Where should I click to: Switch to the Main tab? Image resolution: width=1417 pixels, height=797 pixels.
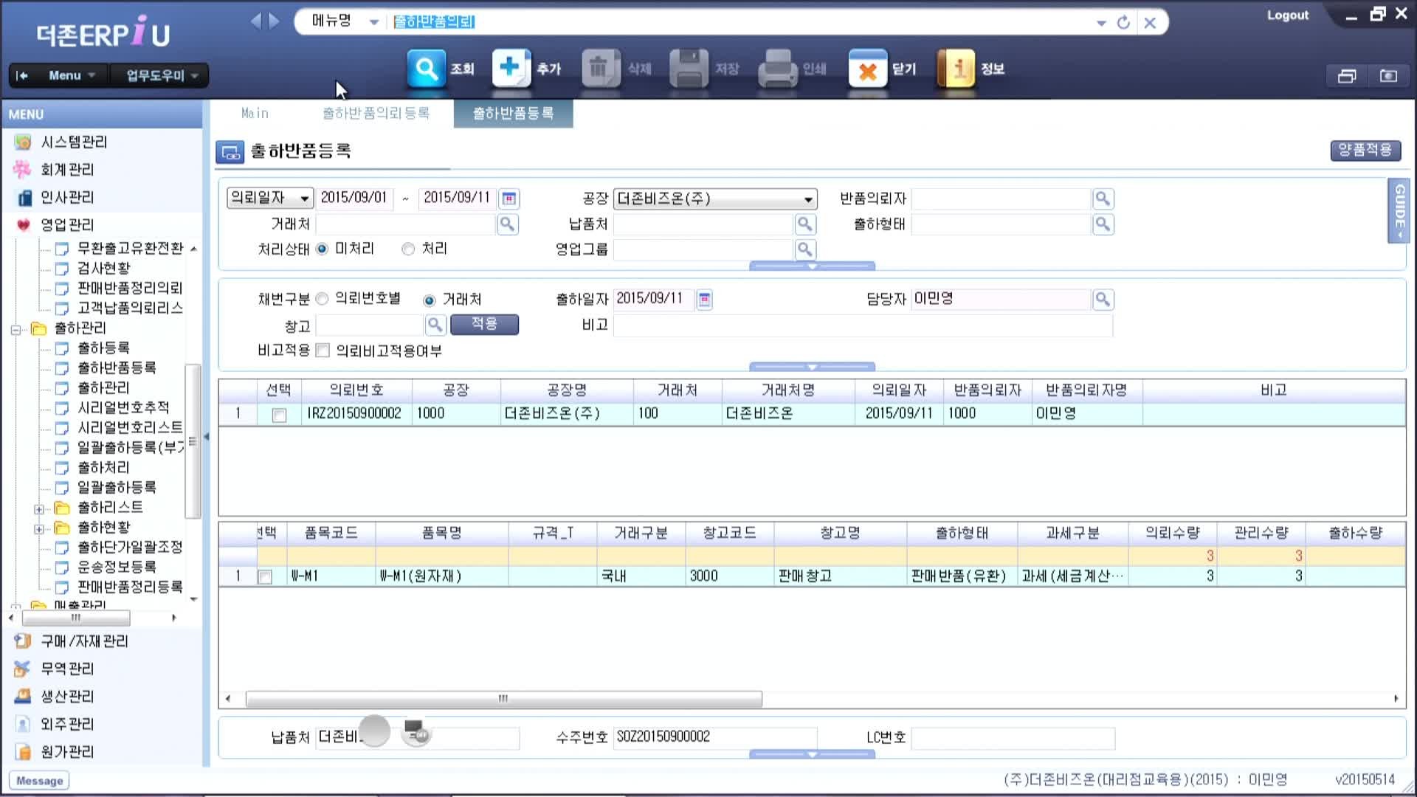tap(255, 114)
